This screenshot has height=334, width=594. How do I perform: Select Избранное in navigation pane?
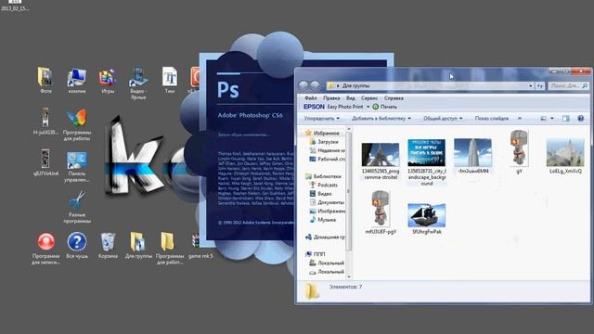point(322,133)
